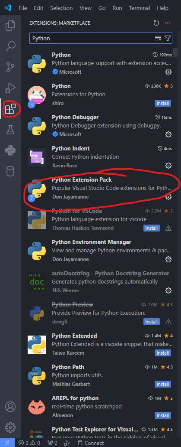The height and width of the screenshot is (447, 181).
Task: Show forwarded ports in status bar
Action: coord(52,443)
